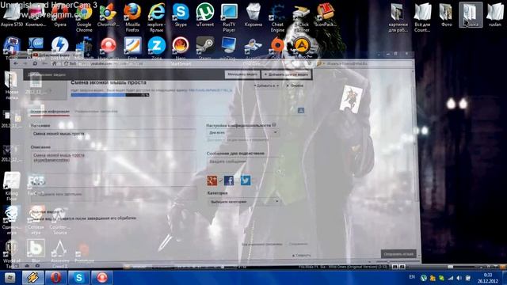This screenshot has height=285, width=507.
Task: Open the Mozilla Firefox desktop shortcut
Action: pyautogui.click(x=132, y=17)
